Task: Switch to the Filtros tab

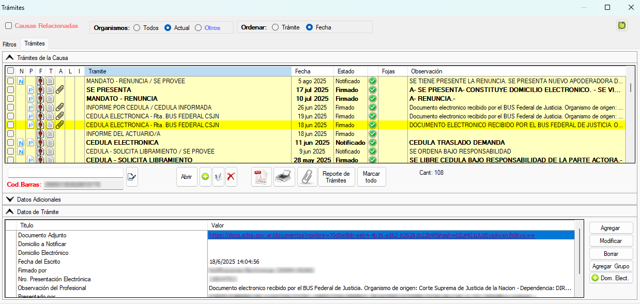Action: [10, 44]
